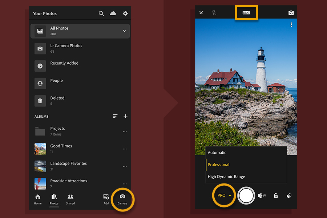Switch to wide lens W
The width and height of the screenshot is (327, 218).
262,195
